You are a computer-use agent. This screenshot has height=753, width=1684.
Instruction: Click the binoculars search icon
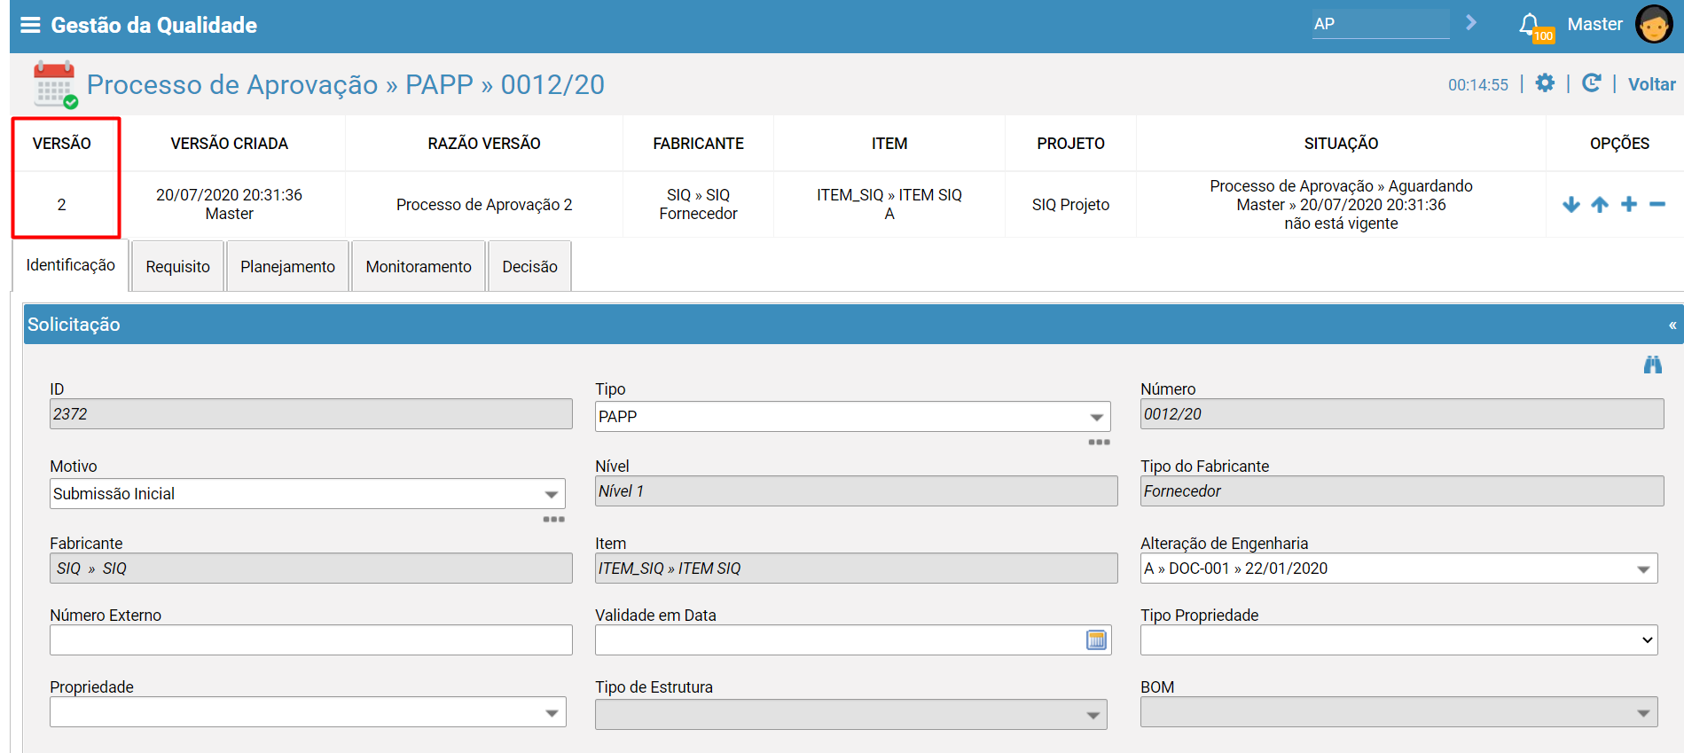(x=1653, y=365)
